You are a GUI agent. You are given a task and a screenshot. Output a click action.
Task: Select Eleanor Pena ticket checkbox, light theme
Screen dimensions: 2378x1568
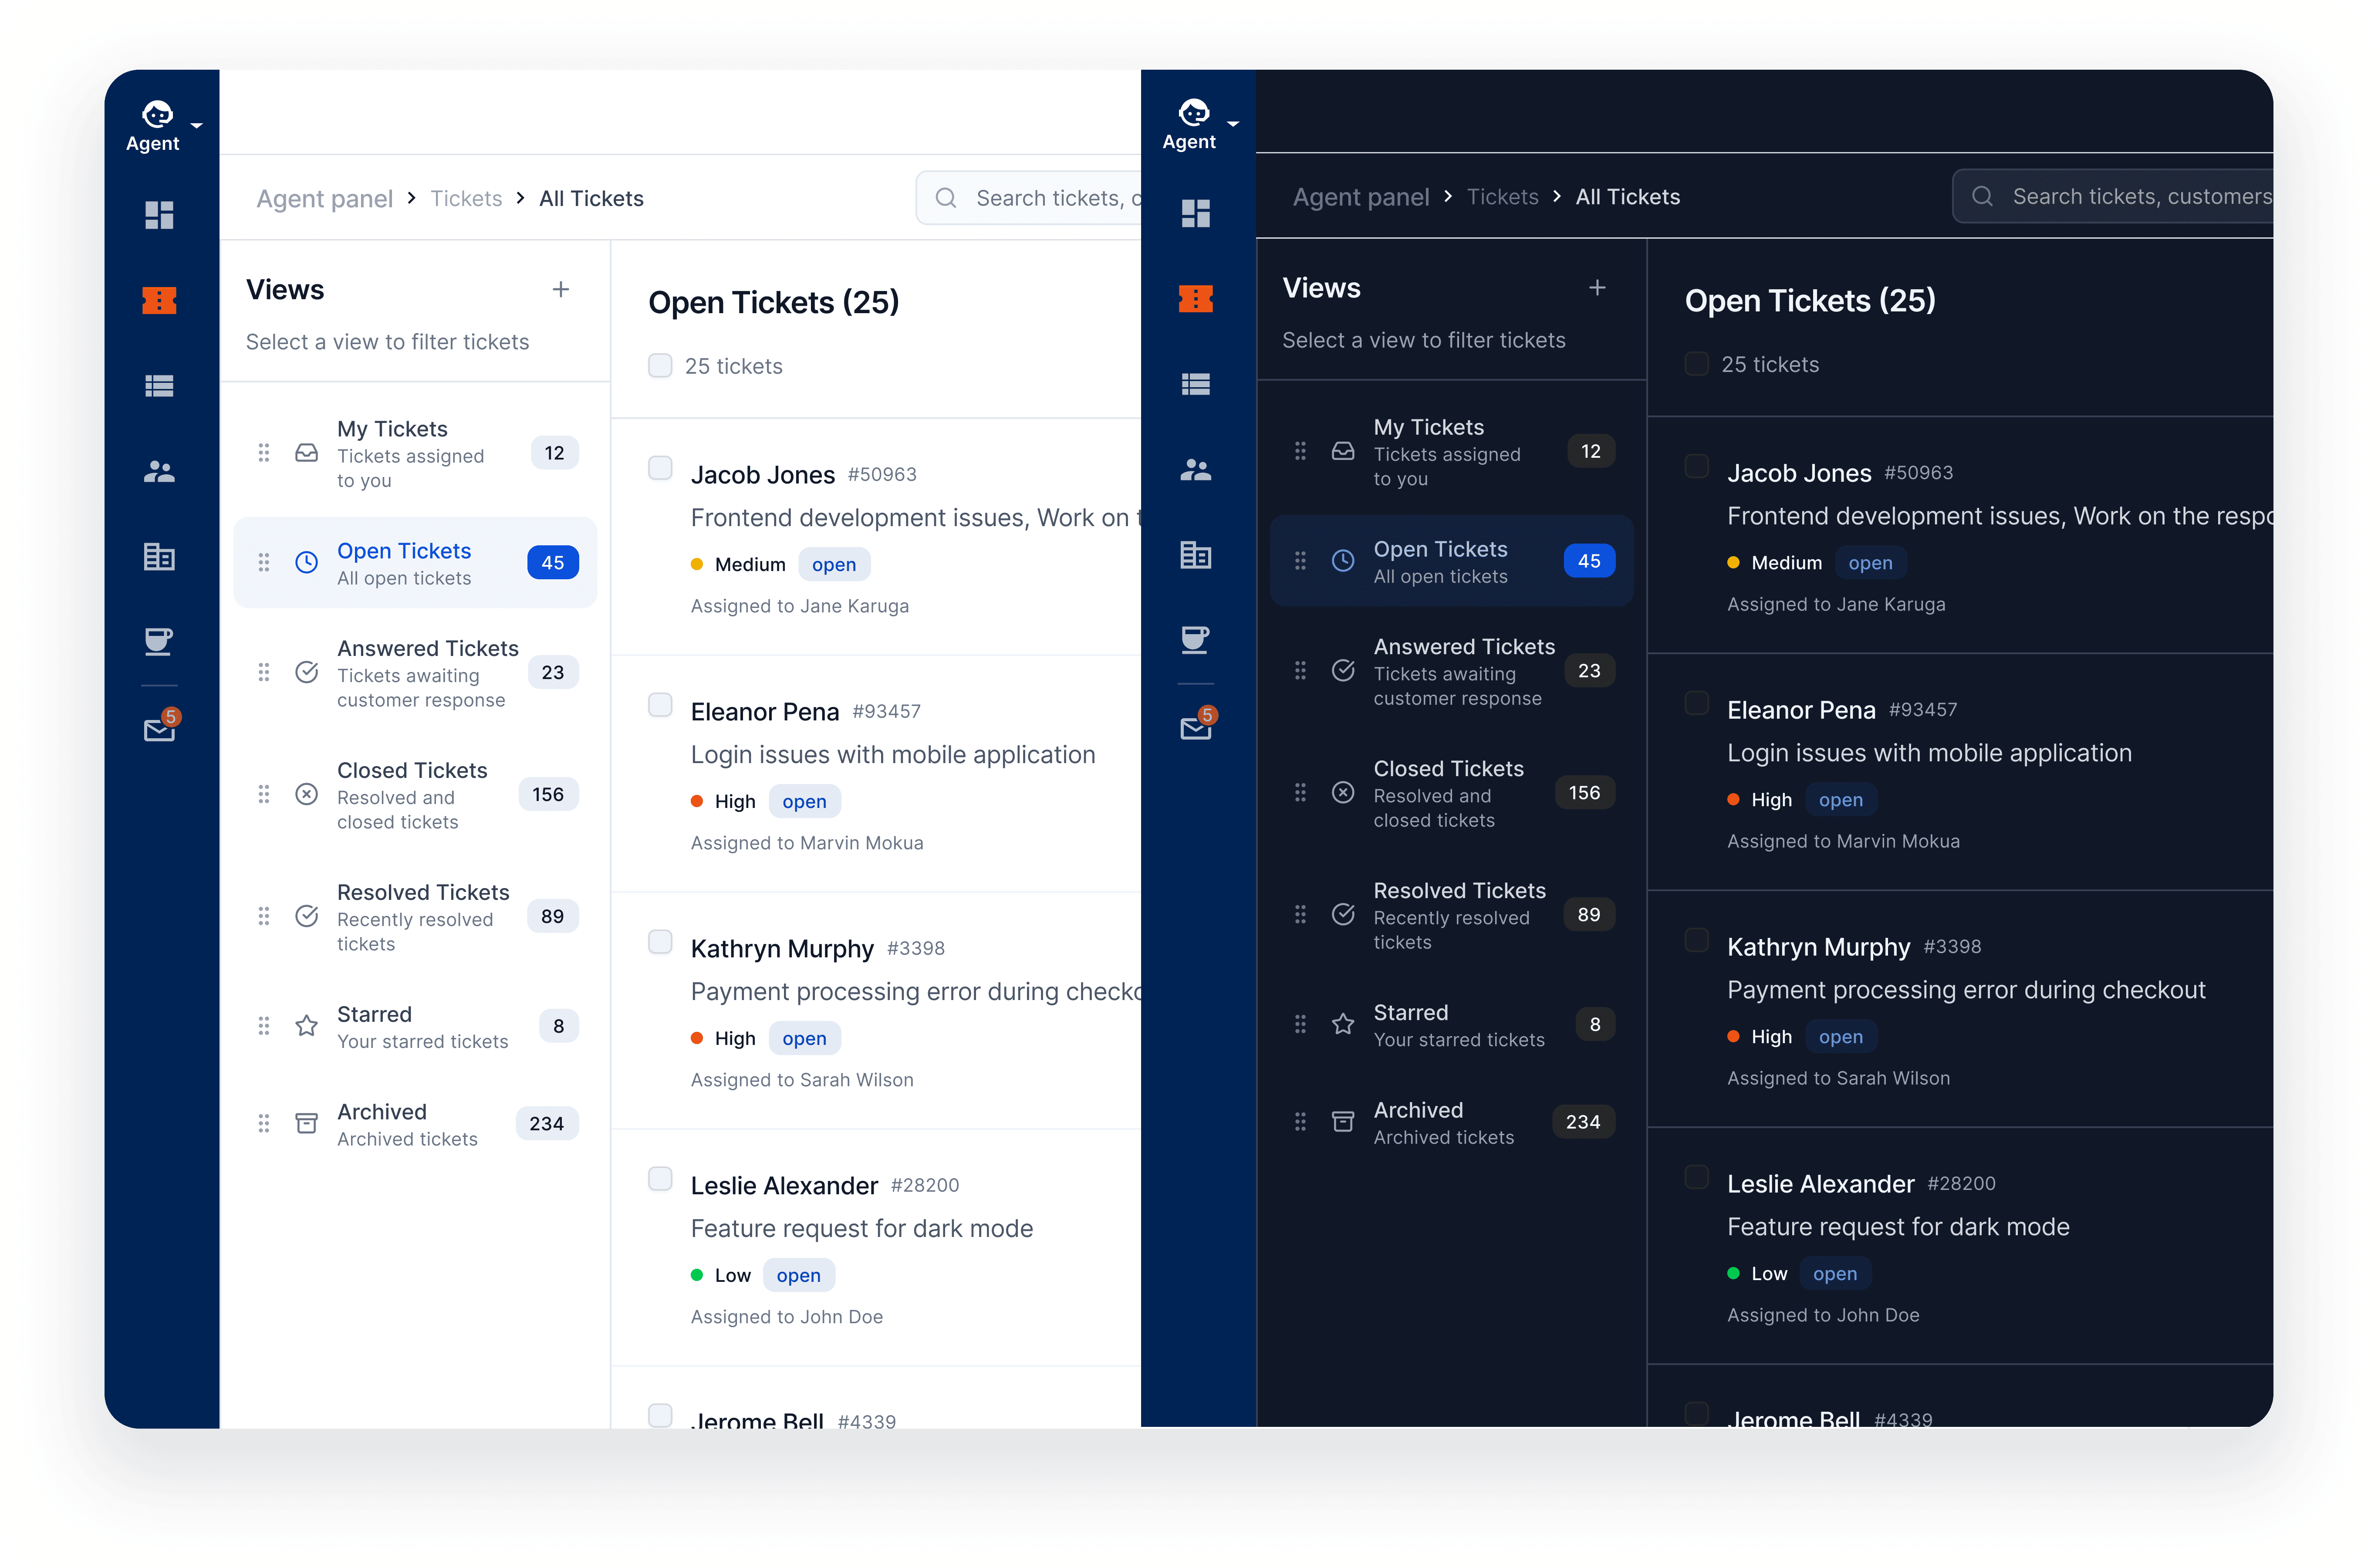click(x=660, y=705)
